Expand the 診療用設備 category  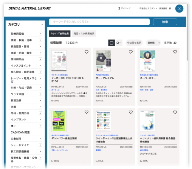pyautogui.click(x=40, y=34)
